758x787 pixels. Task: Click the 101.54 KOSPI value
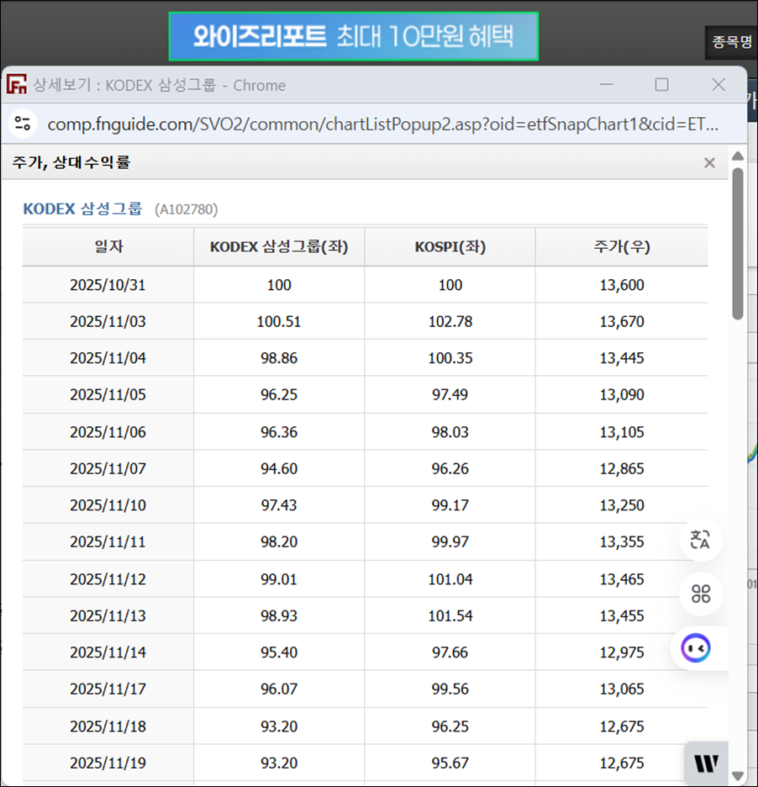click(450, 615)
